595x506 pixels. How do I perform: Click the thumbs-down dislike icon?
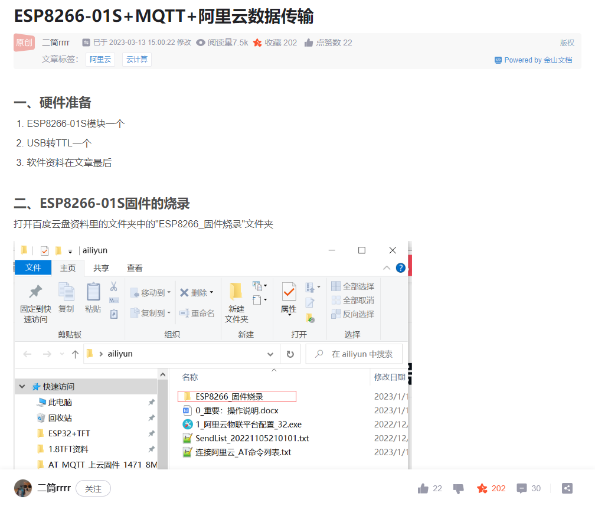[459, 488]
